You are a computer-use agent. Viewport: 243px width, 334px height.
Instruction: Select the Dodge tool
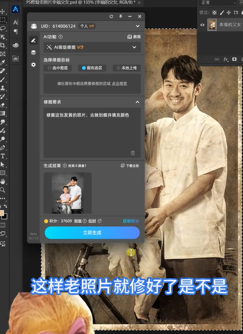pyautogui.click(x=2, y=139)
